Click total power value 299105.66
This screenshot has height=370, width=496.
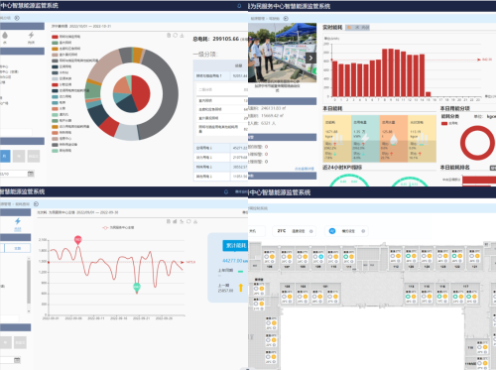pos(226,39)
